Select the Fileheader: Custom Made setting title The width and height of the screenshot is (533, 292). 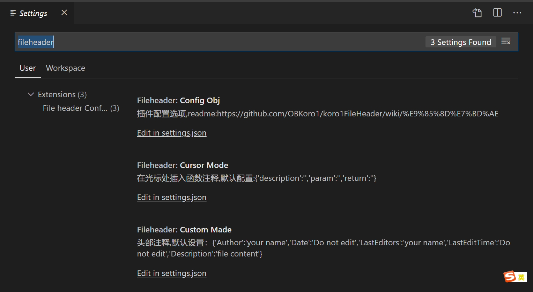coord(184,230)
